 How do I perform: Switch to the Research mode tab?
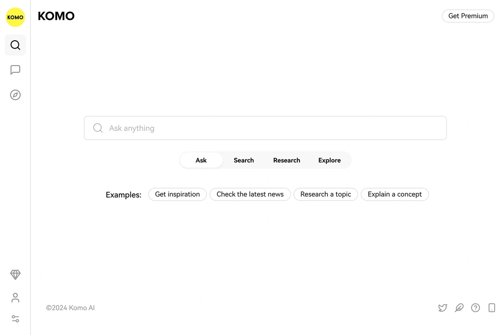point(287,160)
